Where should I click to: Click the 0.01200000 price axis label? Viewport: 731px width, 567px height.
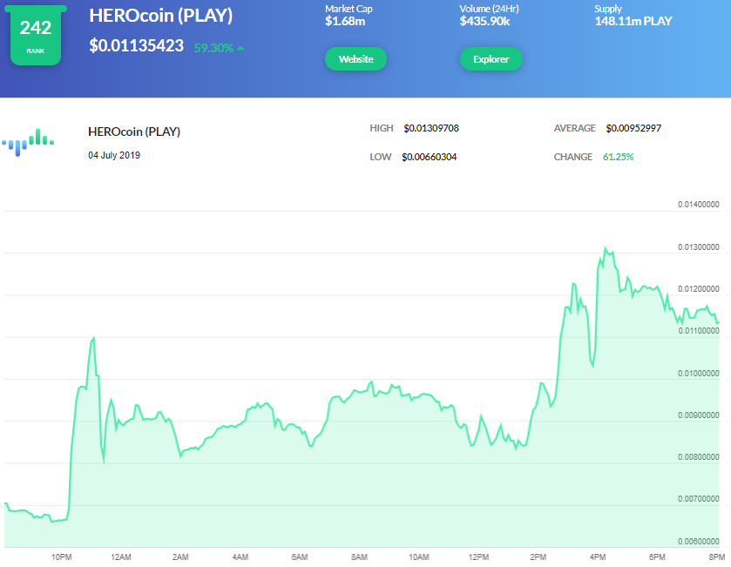pos(699,289)
